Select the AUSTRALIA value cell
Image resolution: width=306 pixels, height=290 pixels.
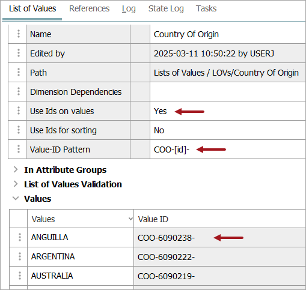tap(81, 276)
